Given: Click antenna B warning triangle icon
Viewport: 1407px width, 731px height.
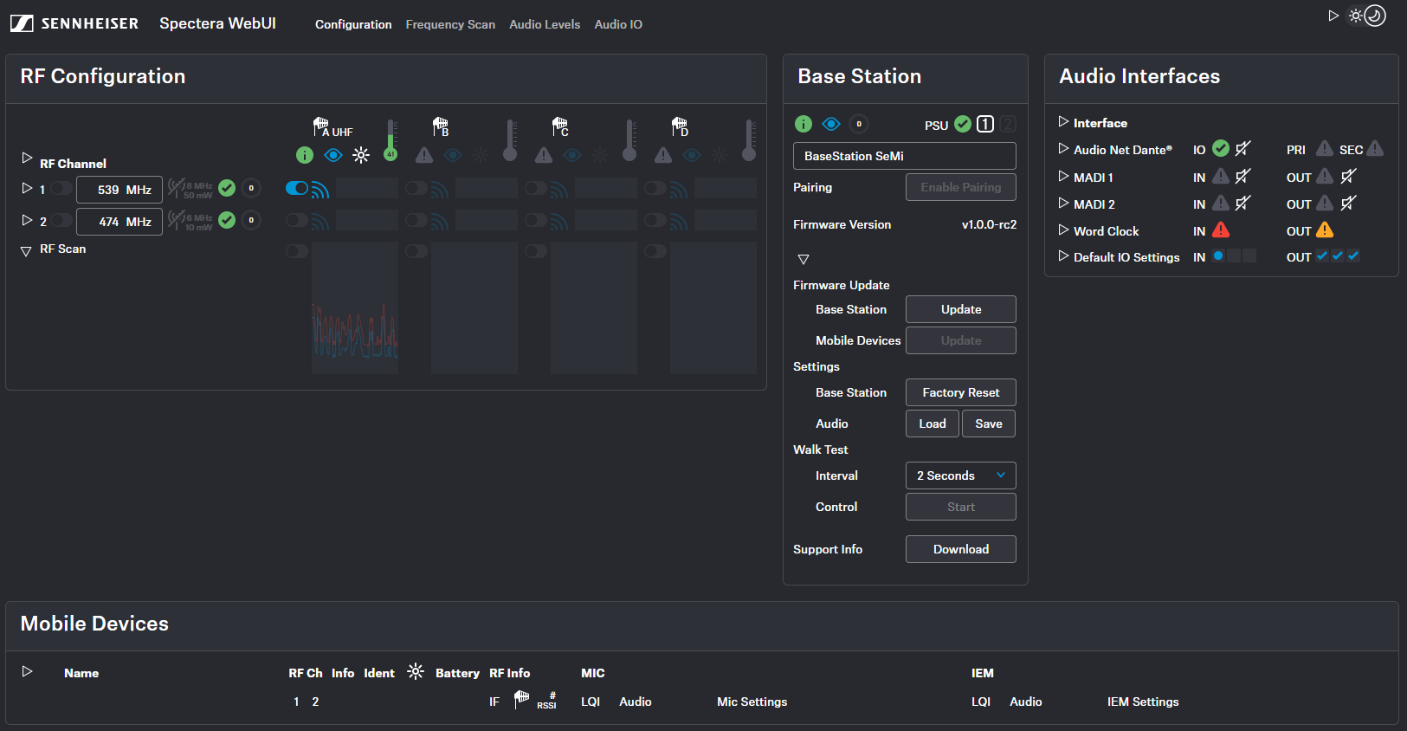Looking at the screenshot, I should pyautogui.click(x=424, y=155).
